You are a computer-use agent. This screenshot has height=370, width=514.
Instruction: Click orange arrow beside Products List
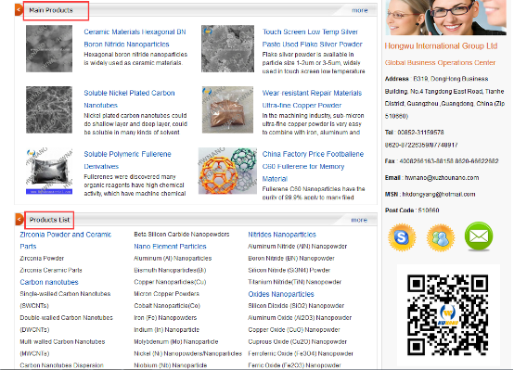[x=19, y=219]
